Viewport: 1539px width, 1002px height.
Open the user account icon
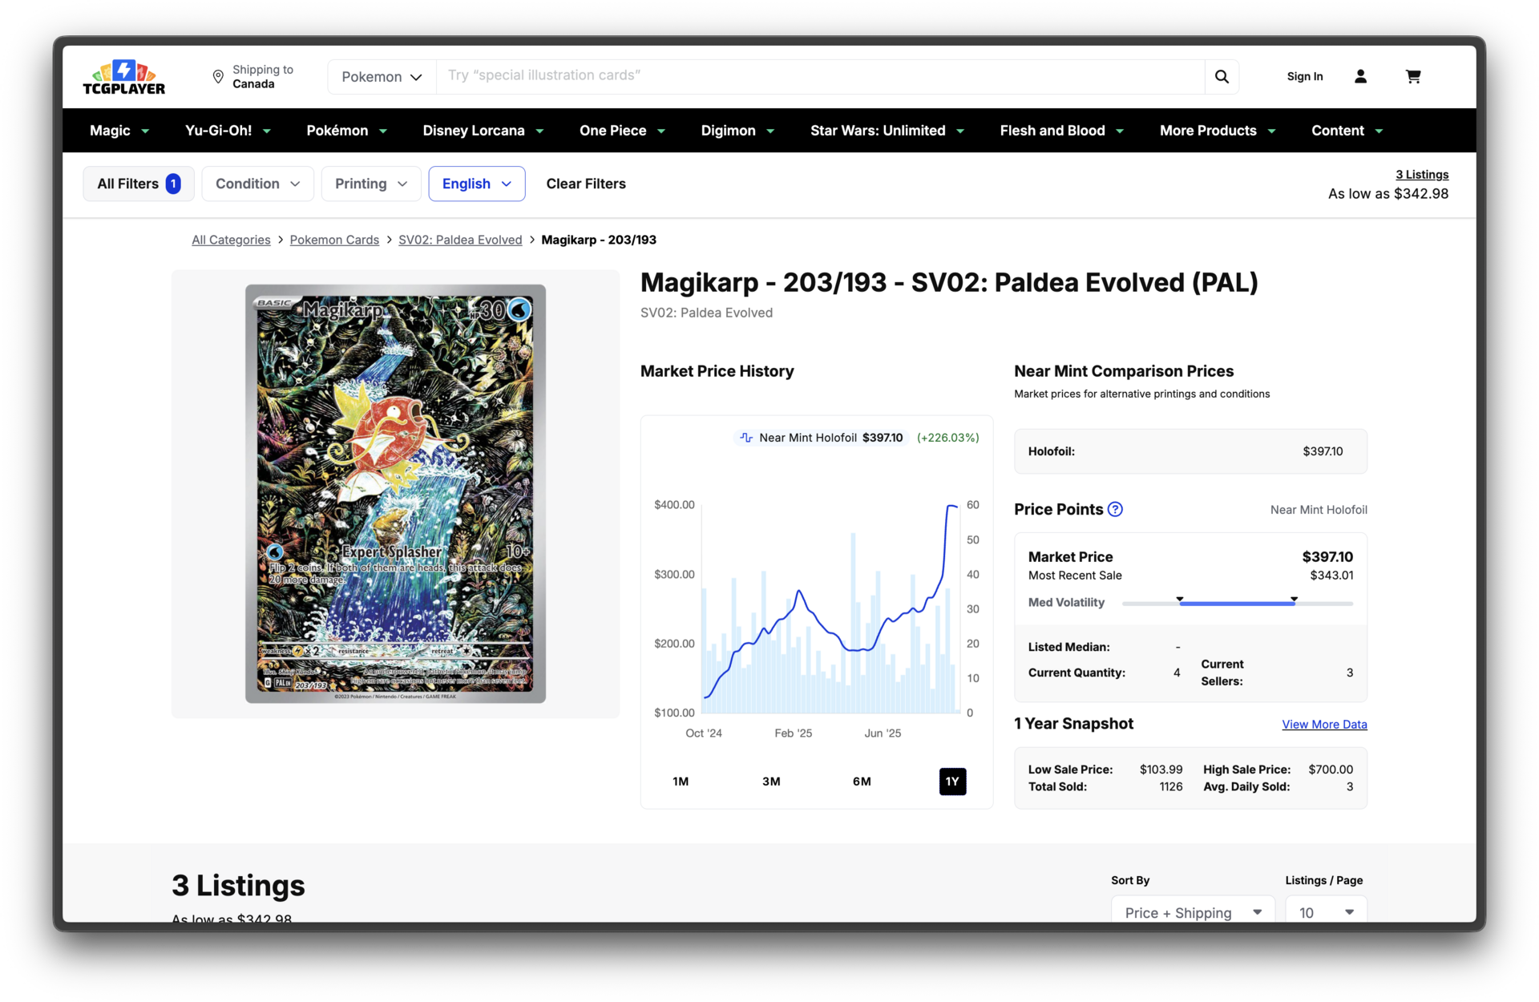(x=1360, y=77)
